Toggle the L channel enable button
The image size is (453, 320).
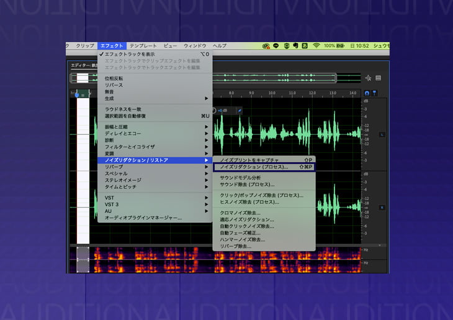click(382, 134)
